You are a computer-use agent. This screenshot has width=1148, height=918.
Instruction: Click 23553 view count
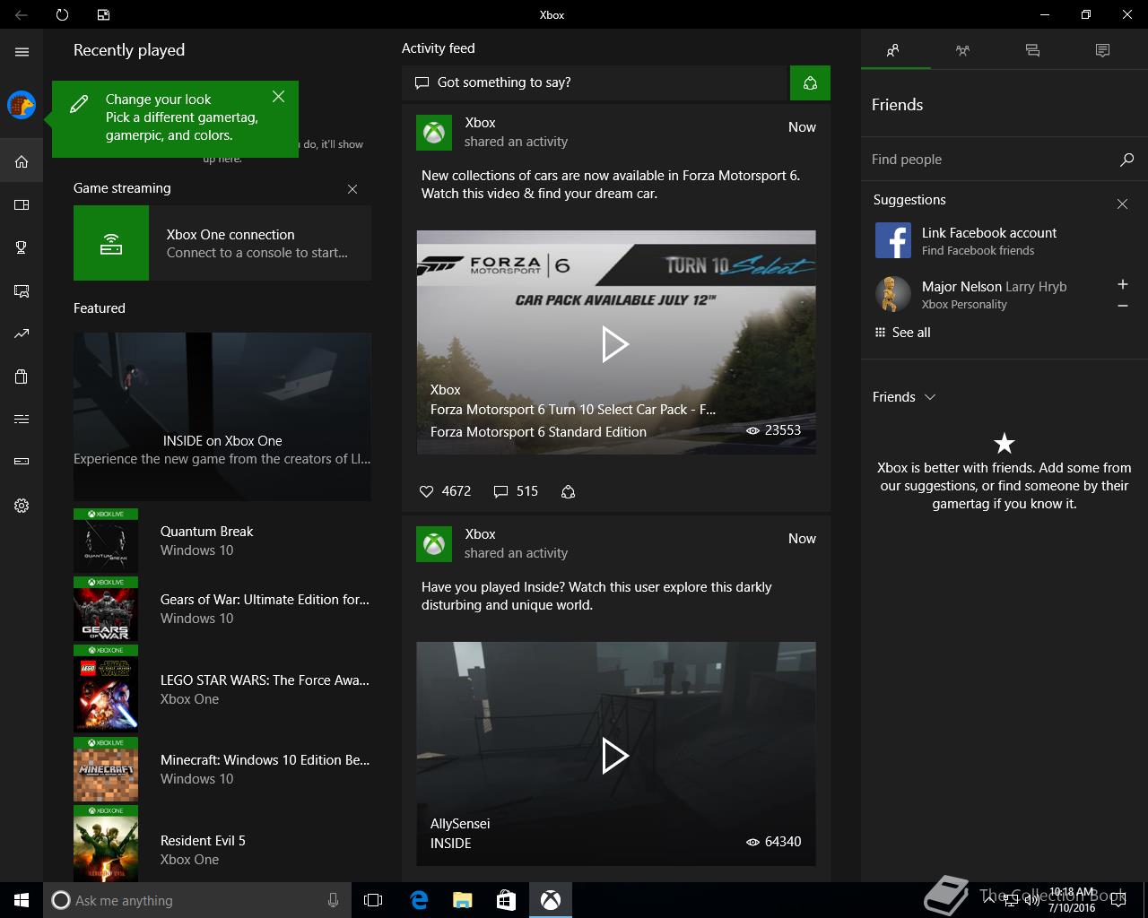pyautogui.click(x=773, y=430)
